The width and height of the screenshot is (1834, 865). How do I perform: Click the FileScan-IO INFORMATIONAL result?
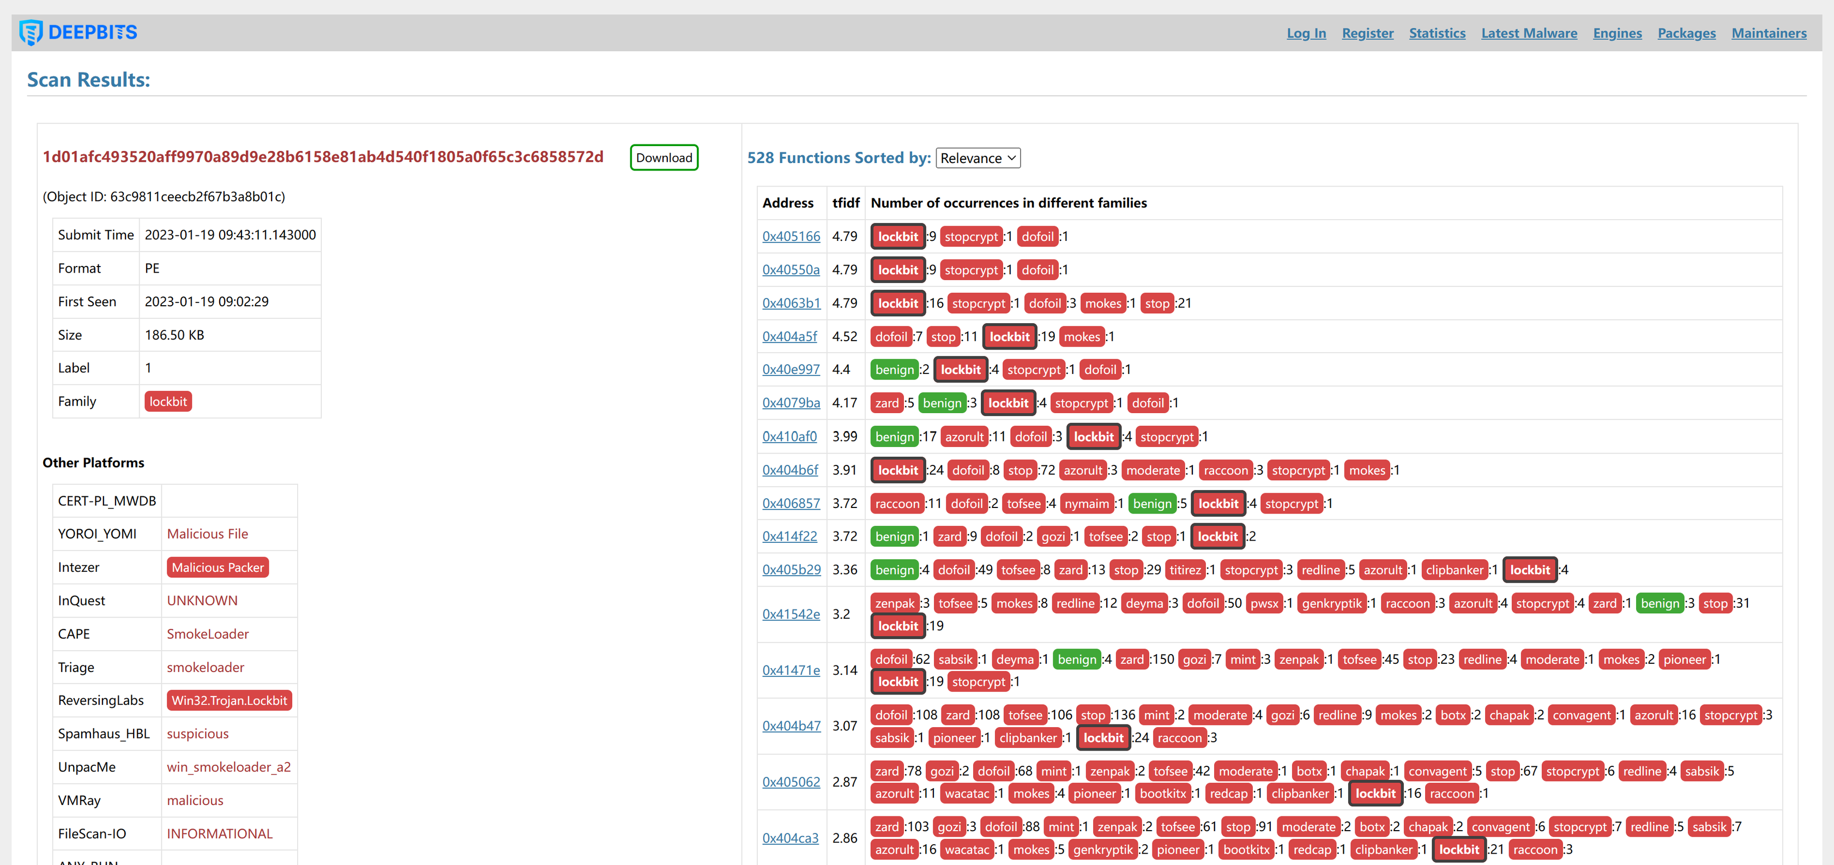[x=219, y=834]
